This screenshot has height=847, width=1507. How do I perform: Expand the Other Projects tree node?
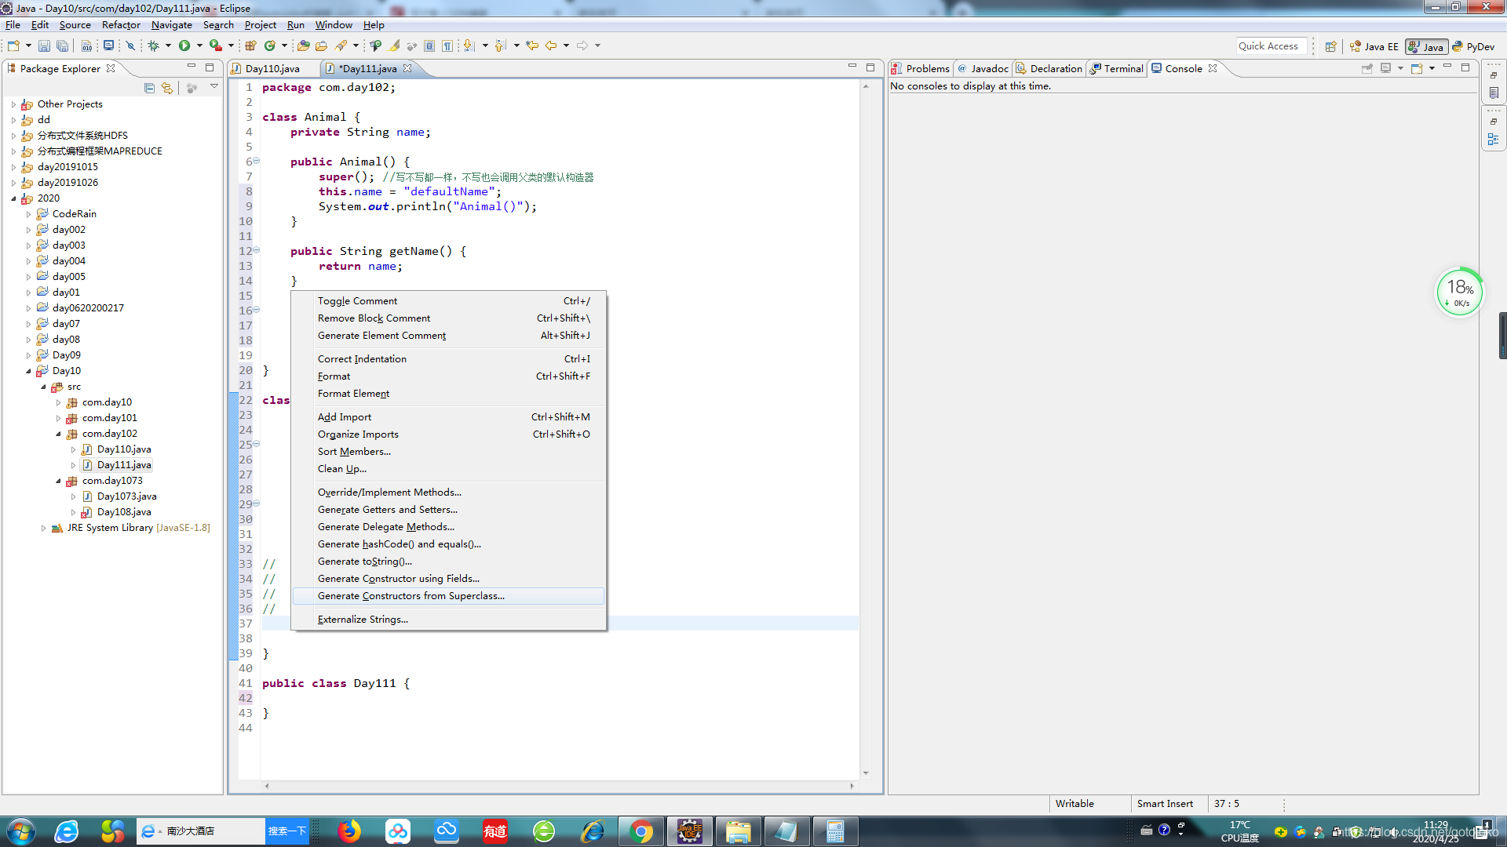pyautogui.click(x=13, y=104)
